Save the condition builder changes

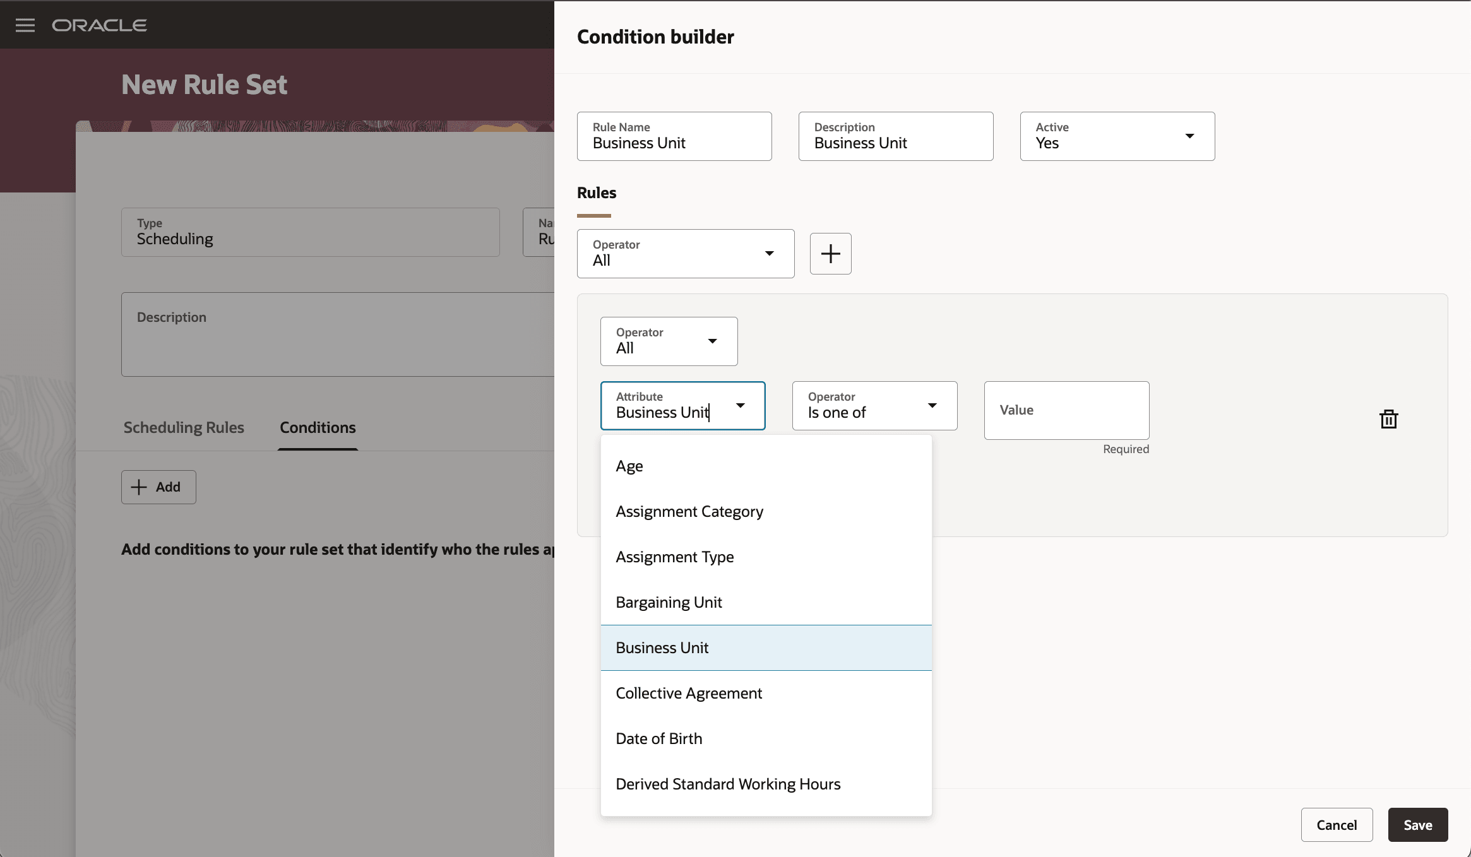[1417, 824]
